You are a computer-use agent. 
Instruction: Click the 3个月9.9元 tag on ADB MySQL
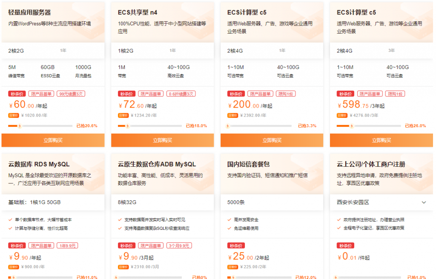tap(179, 246)
